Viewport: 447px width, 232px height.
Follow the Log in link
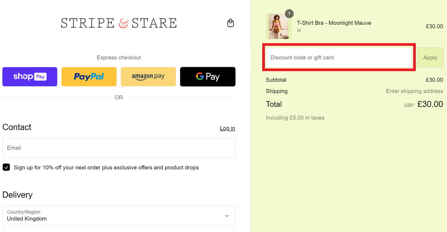pos(227,128)
